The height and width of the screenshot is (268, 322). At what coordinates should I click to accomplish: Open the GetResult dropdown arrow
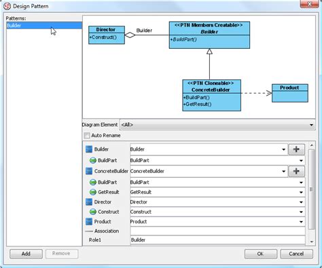(x=301, y=192)
